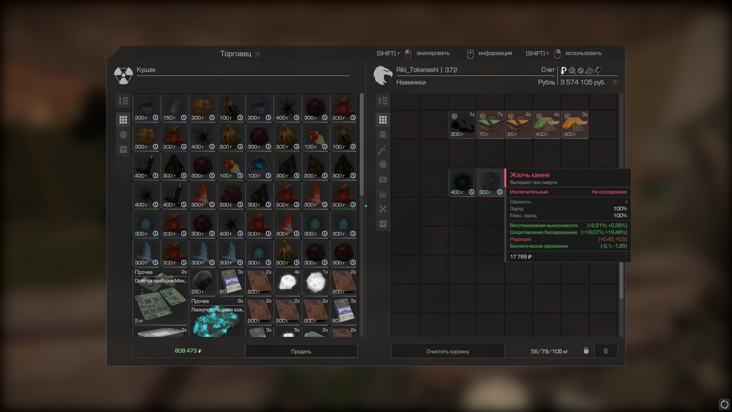This screenshot has width=732, height=412.
Task: Select the SC ticket currency icon
Action: [589, 71]
